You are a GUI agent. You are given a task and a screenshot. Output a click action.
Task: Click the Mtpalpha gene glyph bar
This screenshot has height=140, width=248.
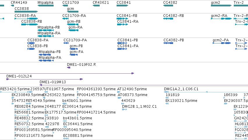(45, 6)
